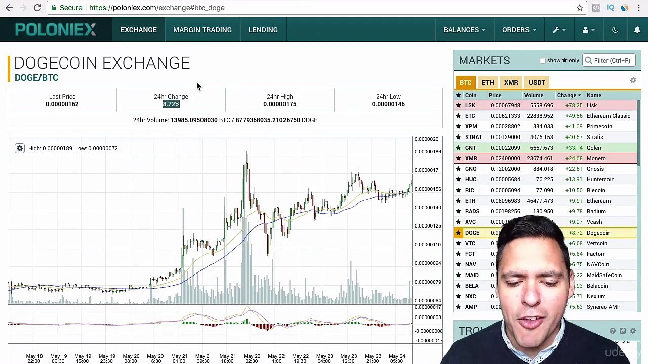Viewport: 648px width, 364px height.
Task: Open Trollbox help question mark icon
Action: click(613, 331)
